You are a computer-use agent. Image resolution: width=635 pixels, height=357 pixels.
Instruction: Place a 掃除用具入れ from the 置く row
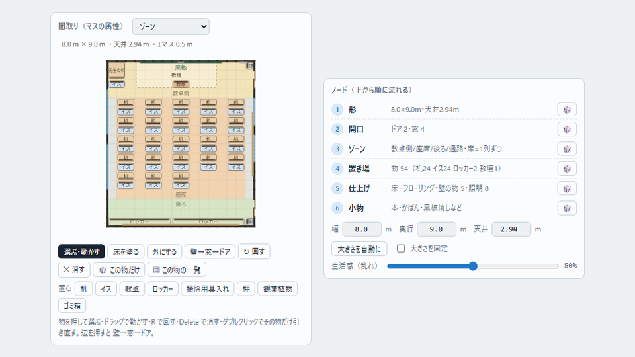[207, 289]
